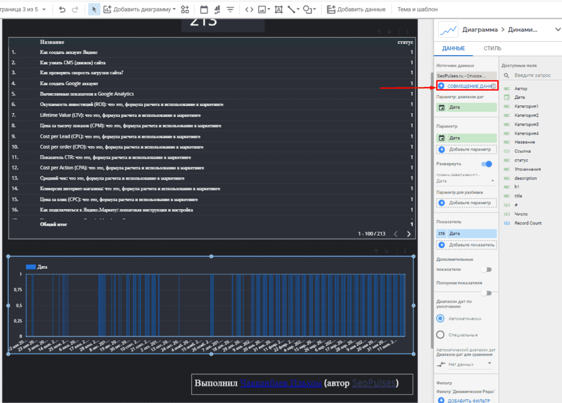Open Тема и шаблон panel
This screenshot has width=562, height=403.
(x=417, y=9)
